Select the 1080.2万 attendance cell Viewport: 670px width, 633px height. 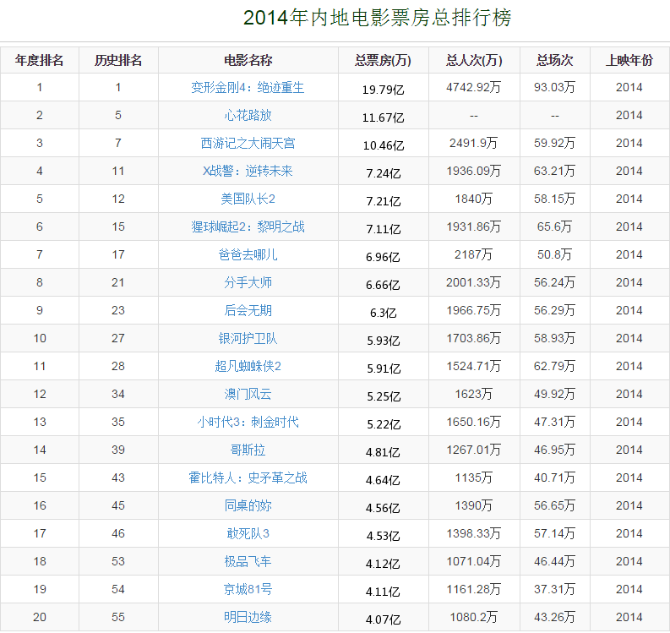[x=474, y=617]
